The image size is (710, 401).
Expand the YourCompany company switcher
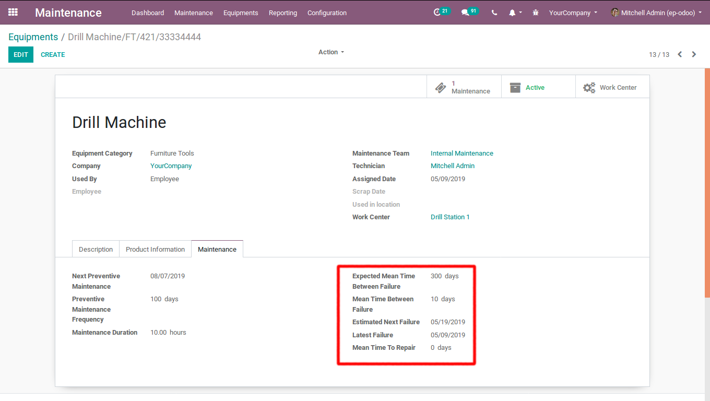point(573,13)
